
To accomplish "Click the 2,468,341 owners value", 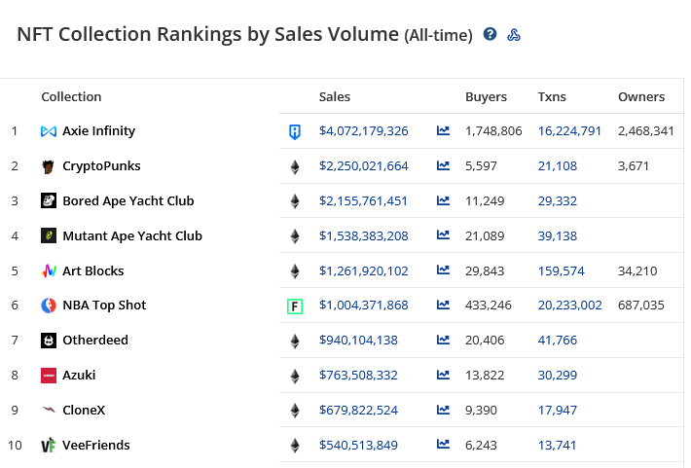I will click(645, 131).
